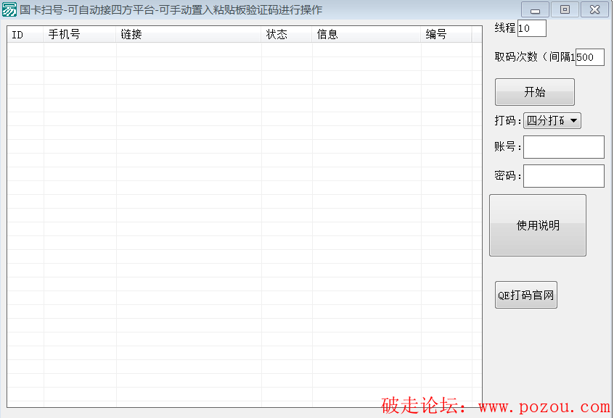Minimize the 国卡扫号 window
Image resolution: width=614 pixels, height=418 pixels.
point(535,10)
